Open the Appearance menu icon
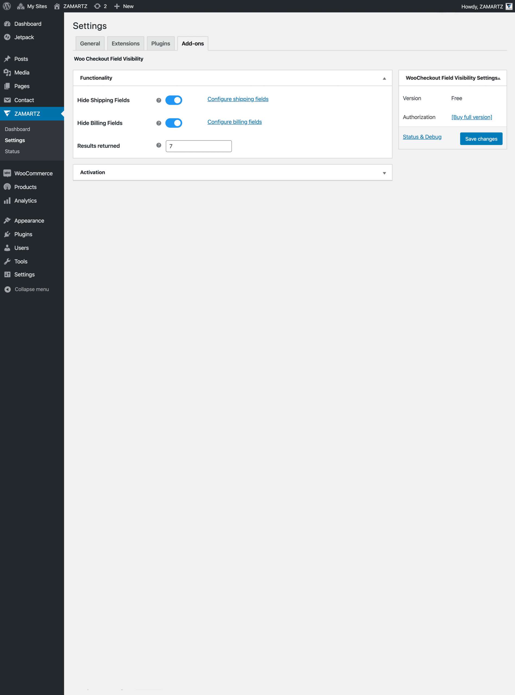The width and height of the screenshot is (515, 695). [x=8, y=220]
